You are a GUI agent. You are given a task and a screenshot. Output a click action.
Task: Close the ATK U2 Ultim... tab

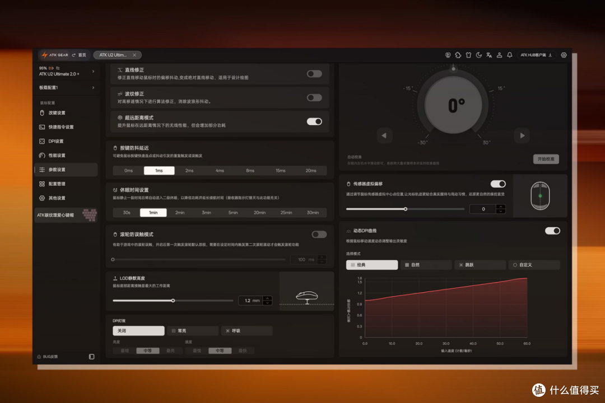[x=134, y=55]
